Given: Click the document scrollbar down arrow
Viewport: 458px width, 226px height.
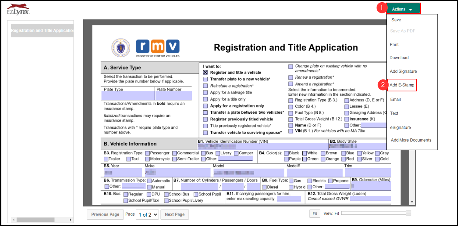Looking at the screenshot, I should [412, 202].
